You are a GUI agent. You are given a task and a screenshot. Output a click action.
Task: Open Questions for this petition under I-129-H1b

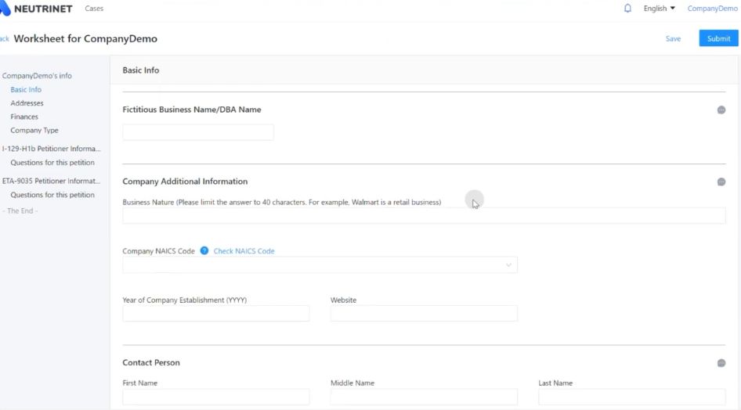point(52,162)
